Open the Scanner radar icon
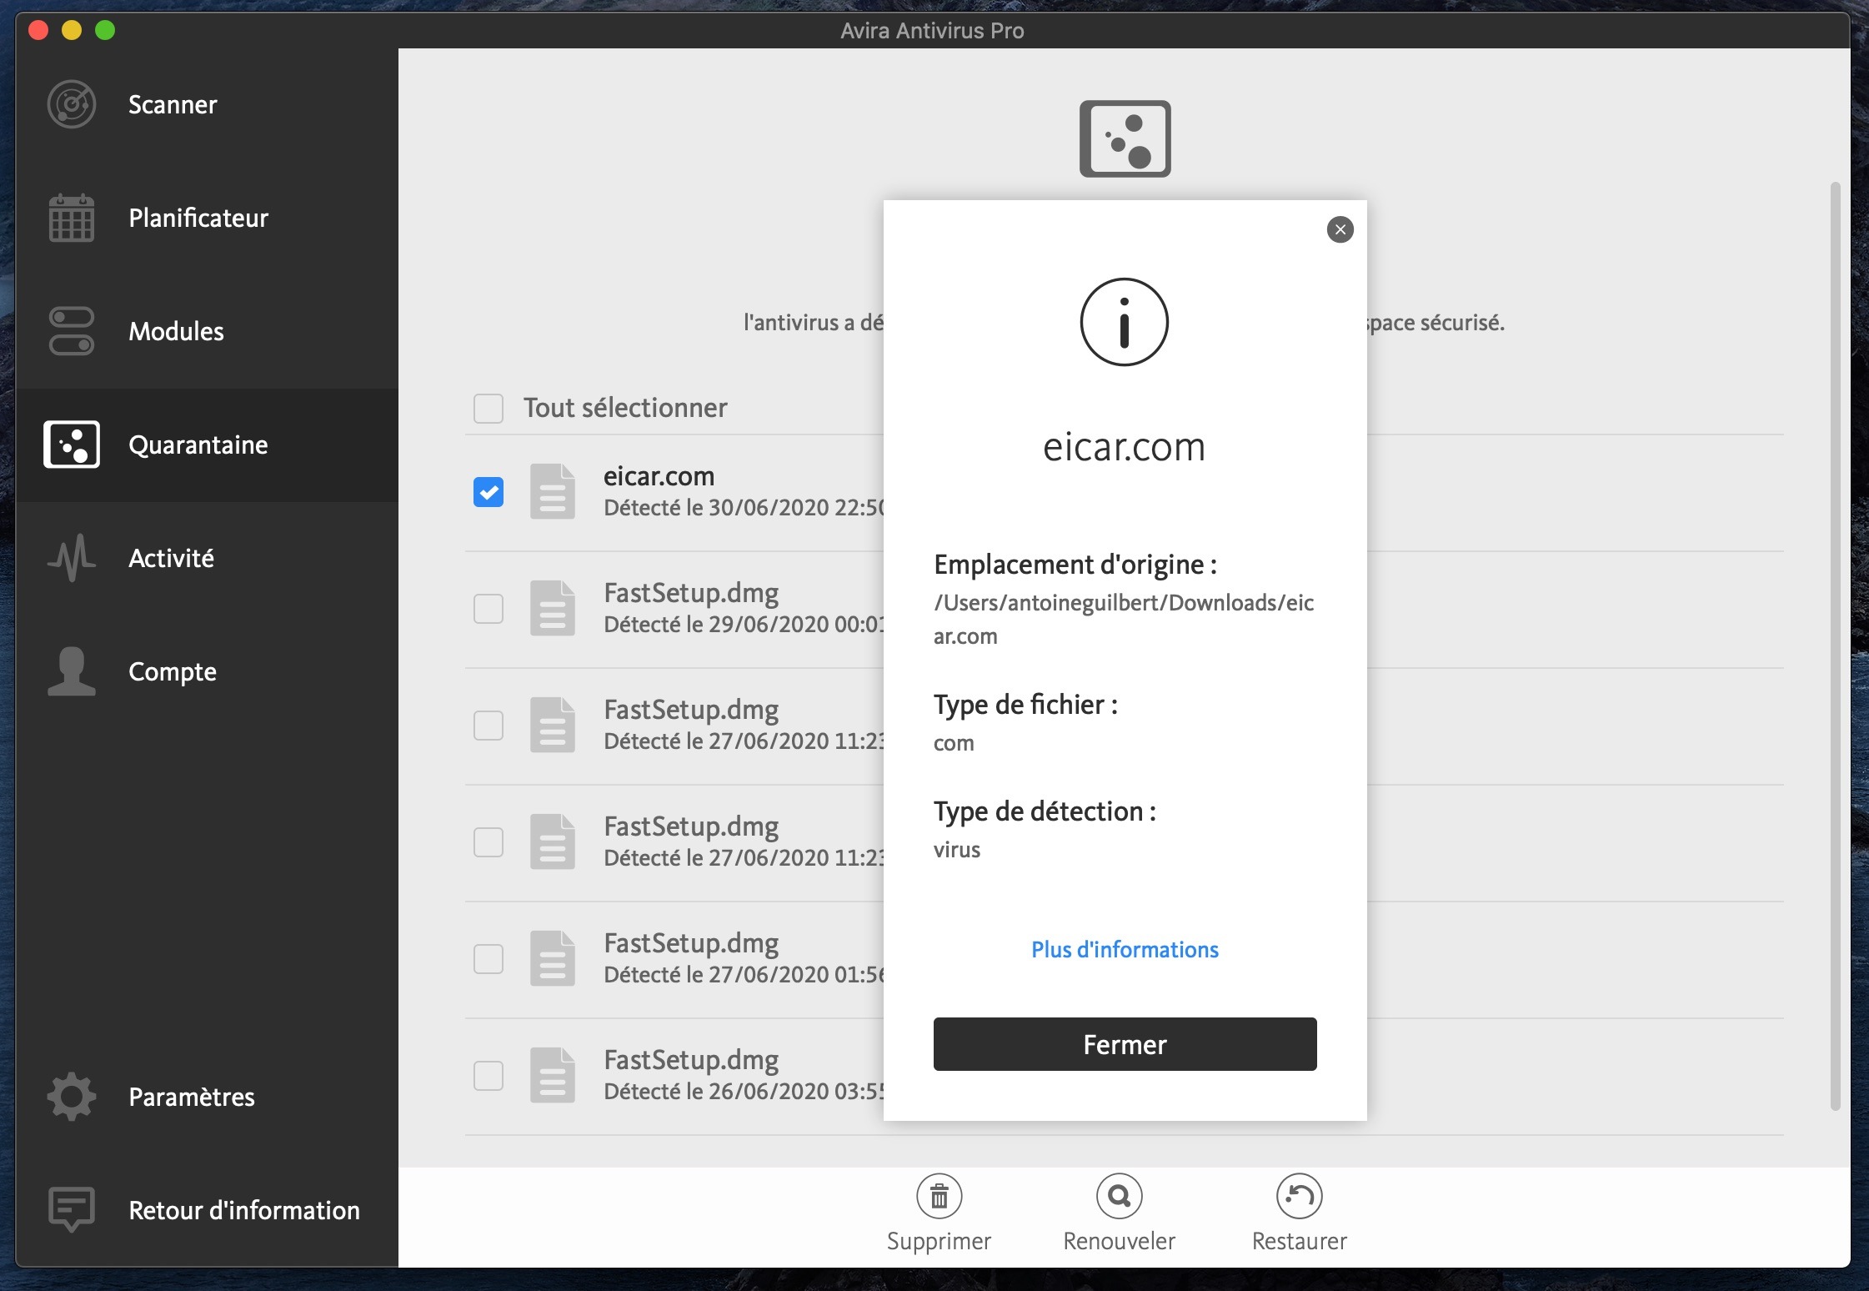The width and height of the screenshot is (1869, 1291). [72, 104]
